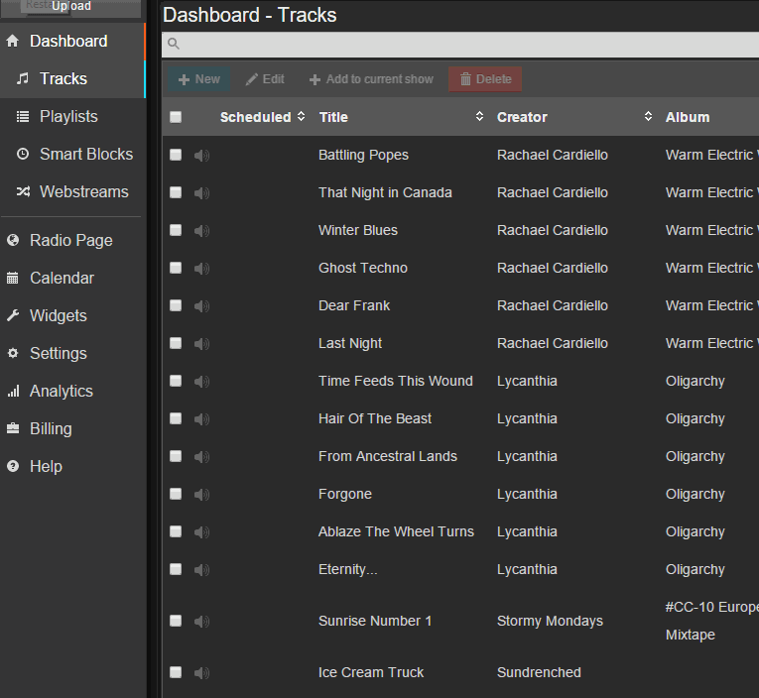
Task: Open the Playlists section
Action: tap(72, 117)
